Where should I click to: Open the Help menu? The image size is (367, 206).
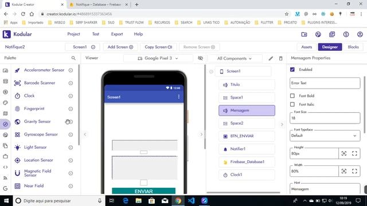[x=138, y=34]
